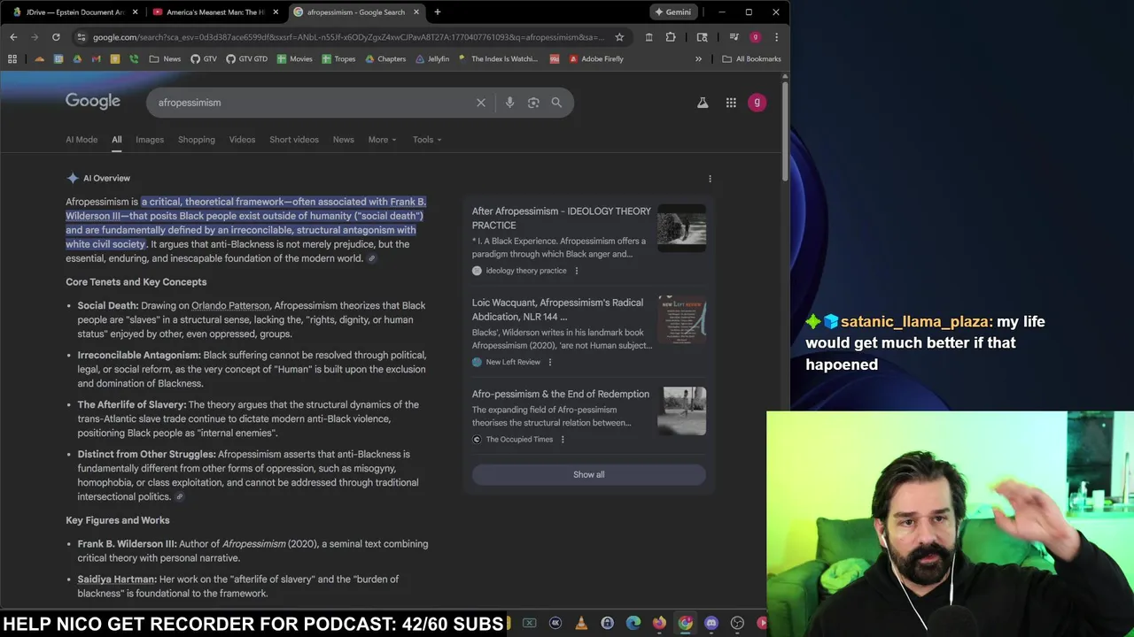Open the Gmail bookmark icon

coord(96,58)
